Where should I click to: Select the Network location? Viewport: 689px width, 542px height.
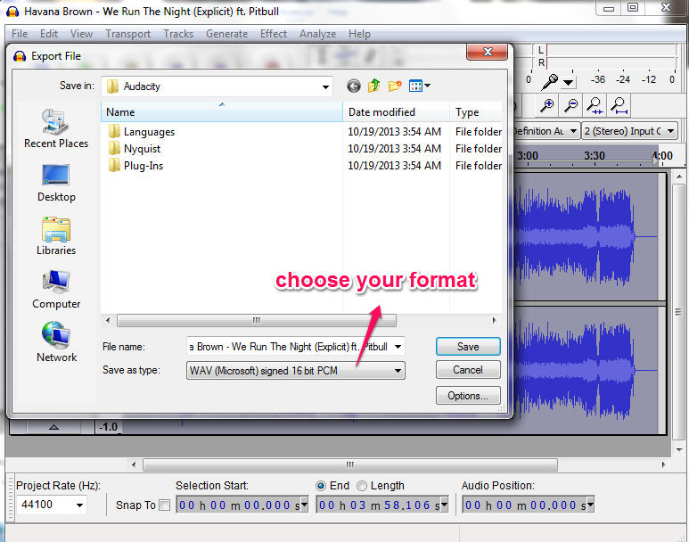pyautogui.click(x=56, y=342)
